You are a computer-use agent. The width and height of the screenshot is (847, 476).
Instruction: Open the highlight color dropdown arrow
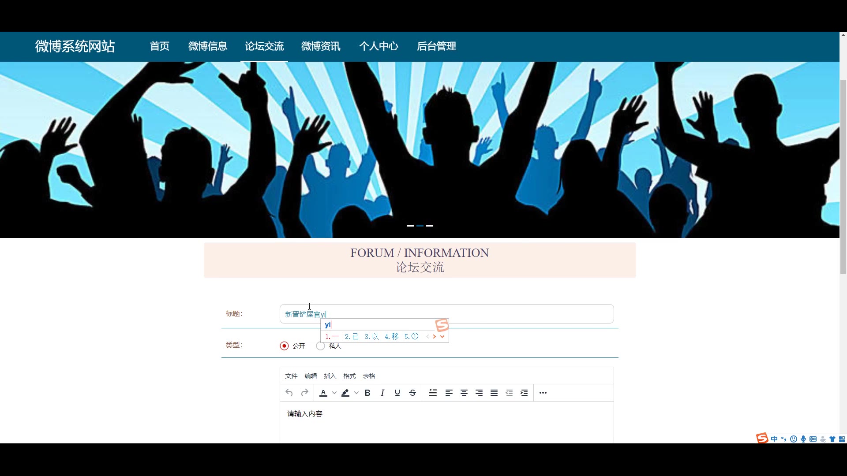pos(356,393)
